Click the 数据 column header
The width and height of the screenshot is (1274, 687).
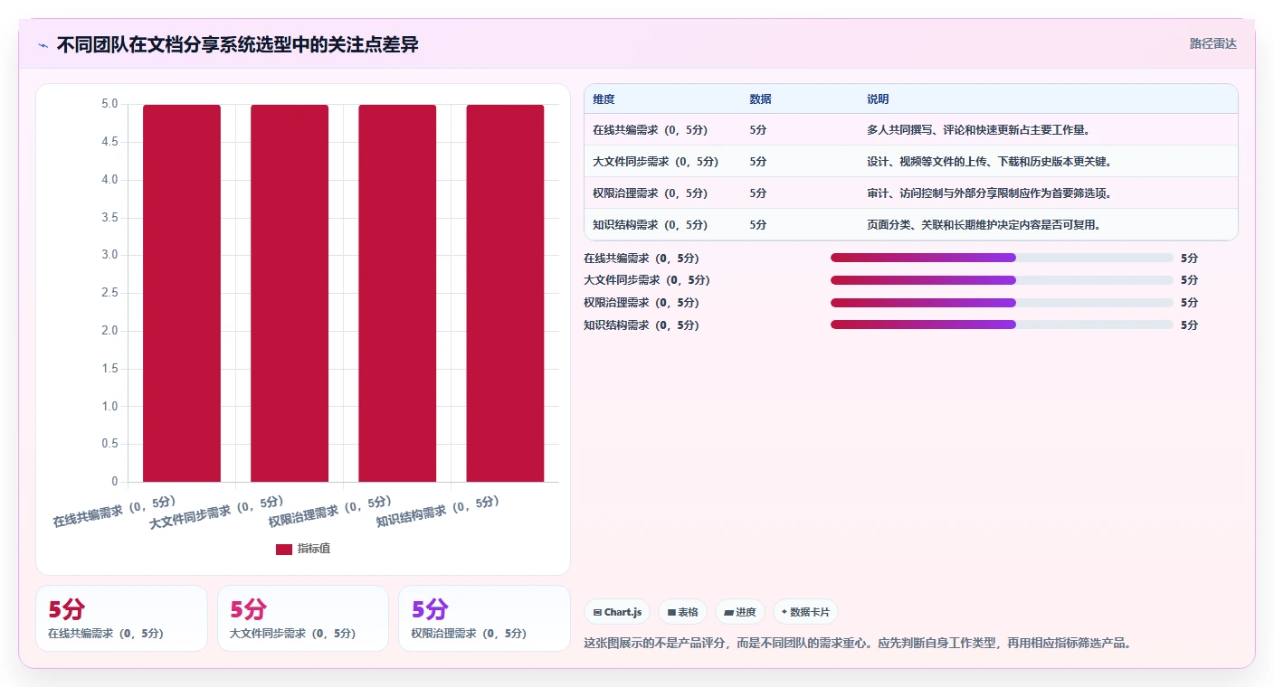[760, 99]
